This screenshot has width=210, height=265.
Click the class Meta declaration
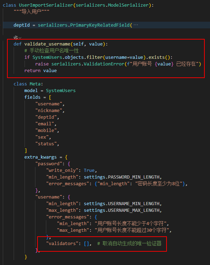tap(28, 84)
